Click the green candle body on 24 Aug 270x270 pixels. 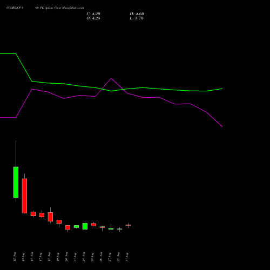point(85,226)
